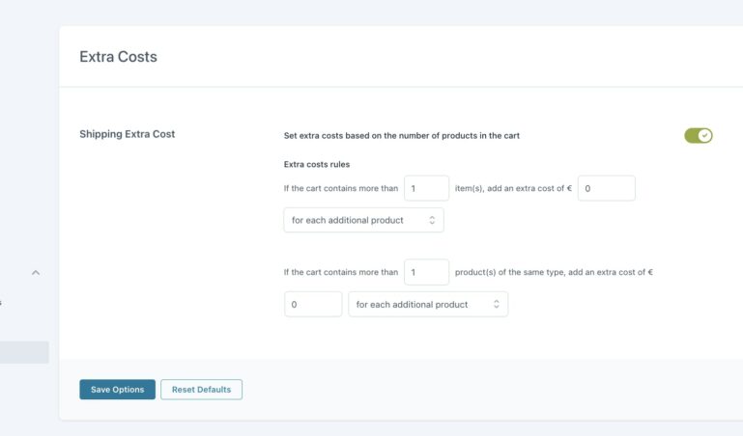
Task: Click the partially visible sidebar item below the chevron
Action: (3, 303)
